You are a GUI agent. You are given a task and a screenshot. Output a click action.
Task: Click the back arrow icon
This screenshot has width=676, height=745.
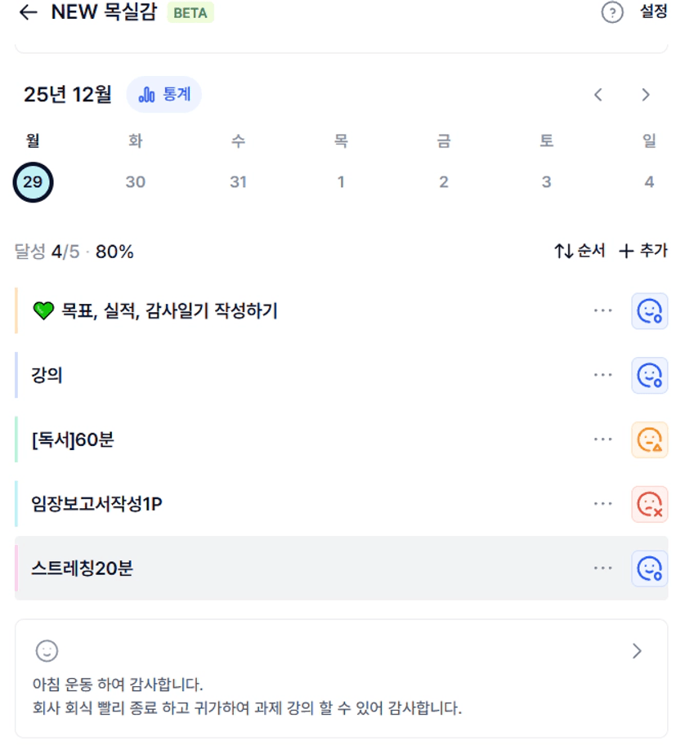pos(29,13)
